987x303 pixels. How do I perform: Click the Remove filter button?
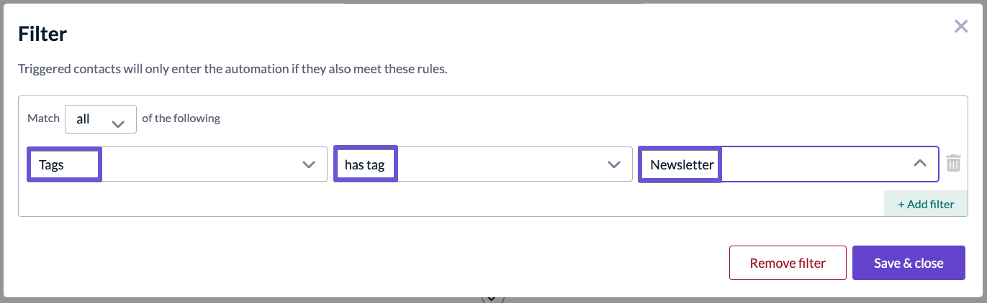tap(788, 263)
